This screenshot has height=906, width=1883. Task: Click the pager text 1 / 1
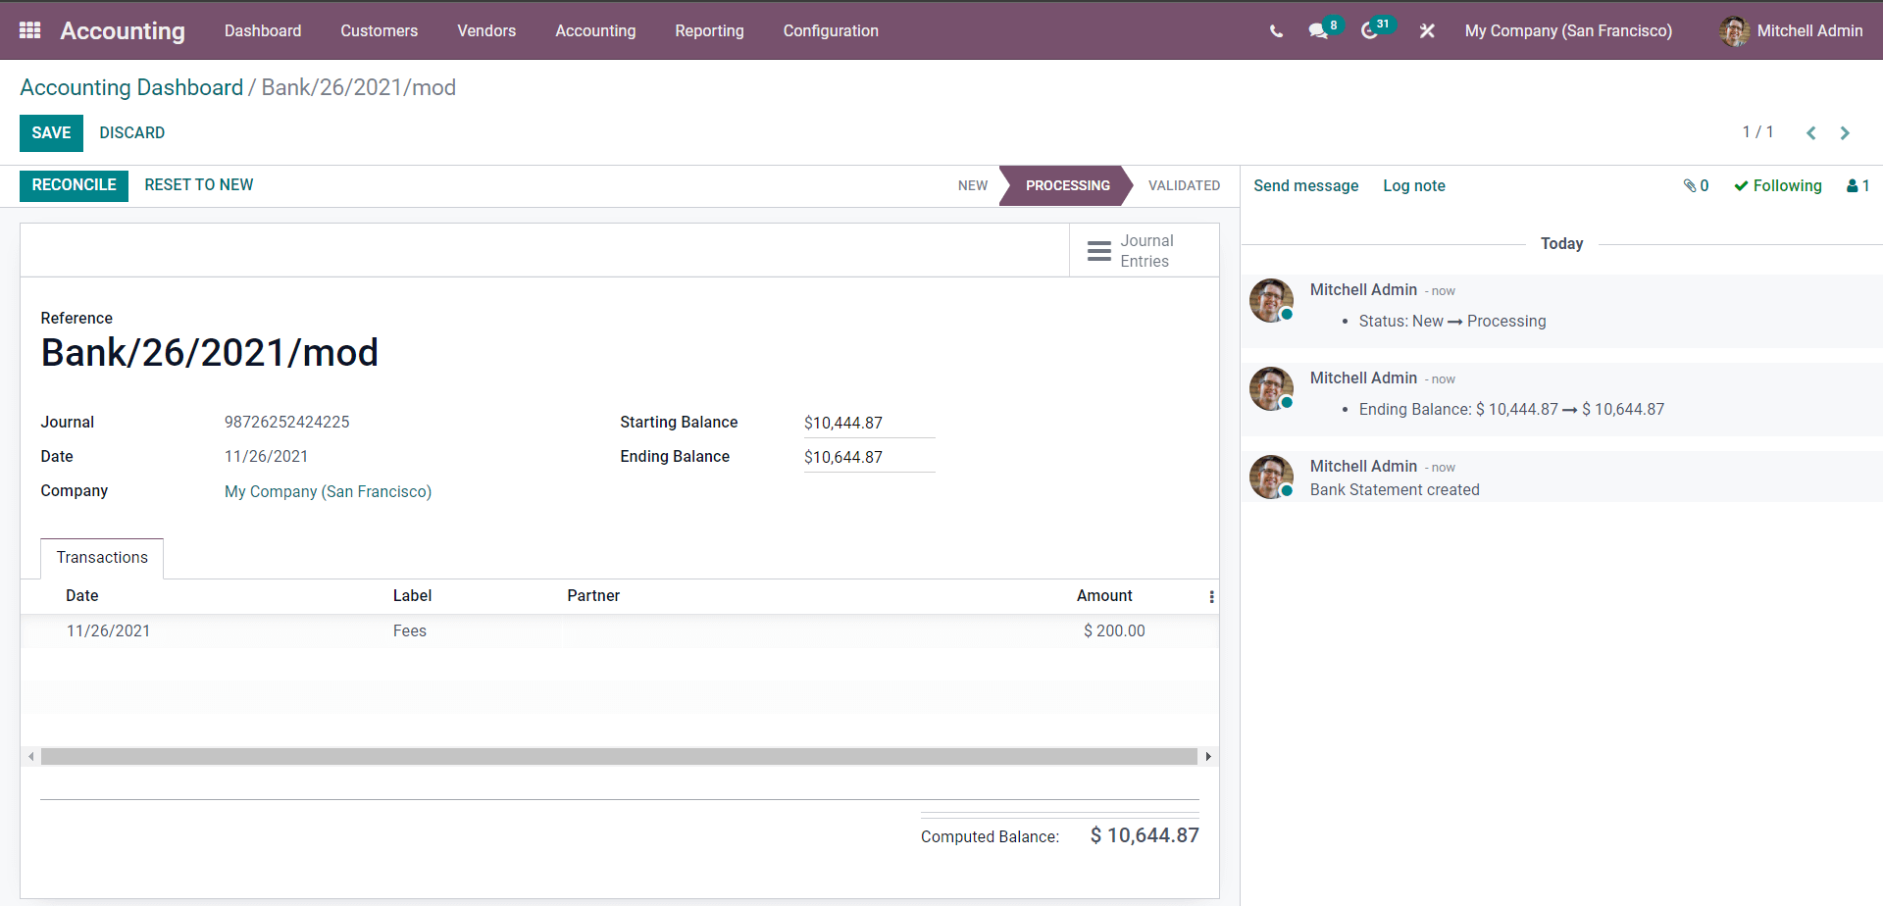click(1757, 132)
